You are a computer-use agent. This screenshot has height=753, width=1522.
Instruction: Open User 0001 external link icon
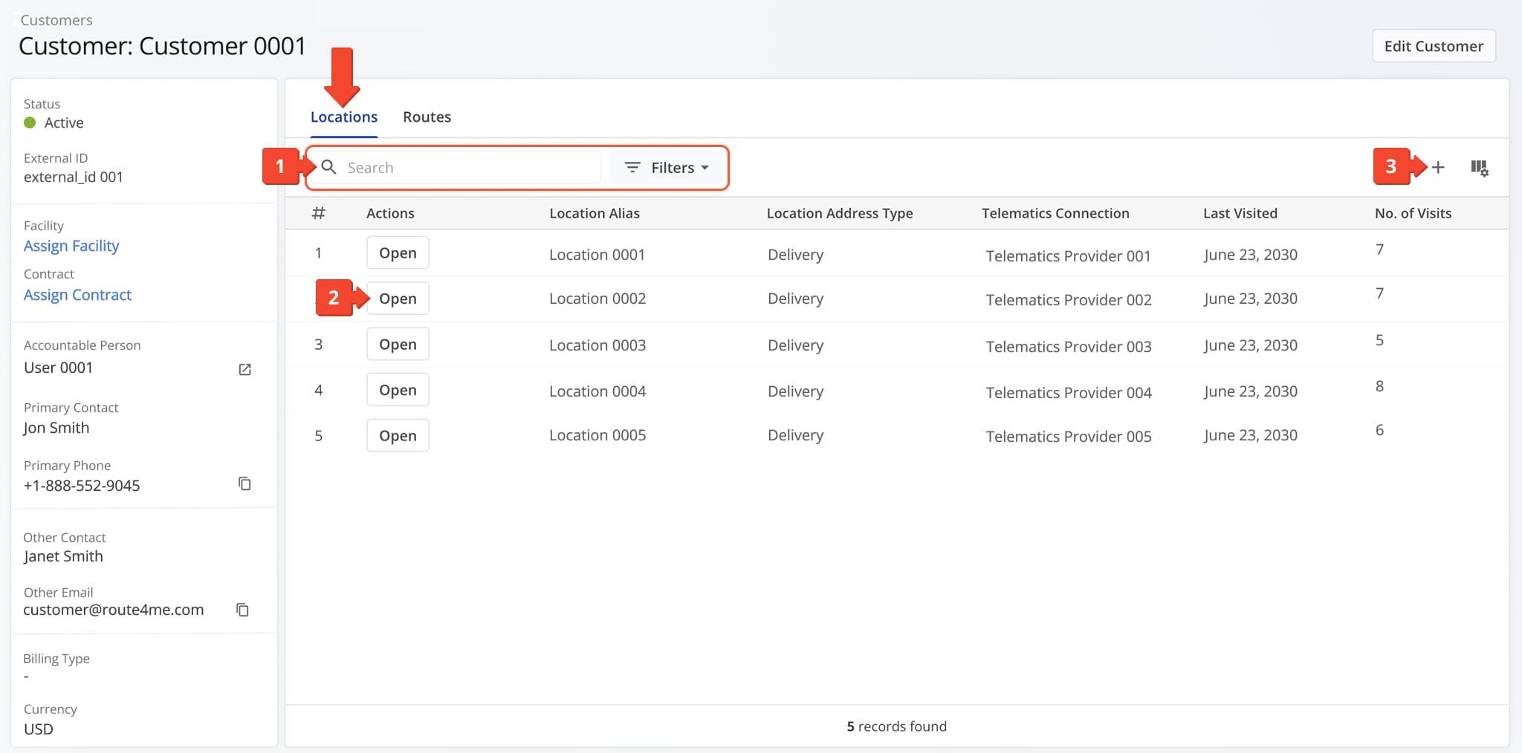click(245, 369)
